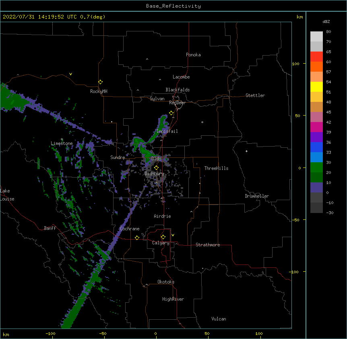Click the Ponoka city label

pos(193,55)
